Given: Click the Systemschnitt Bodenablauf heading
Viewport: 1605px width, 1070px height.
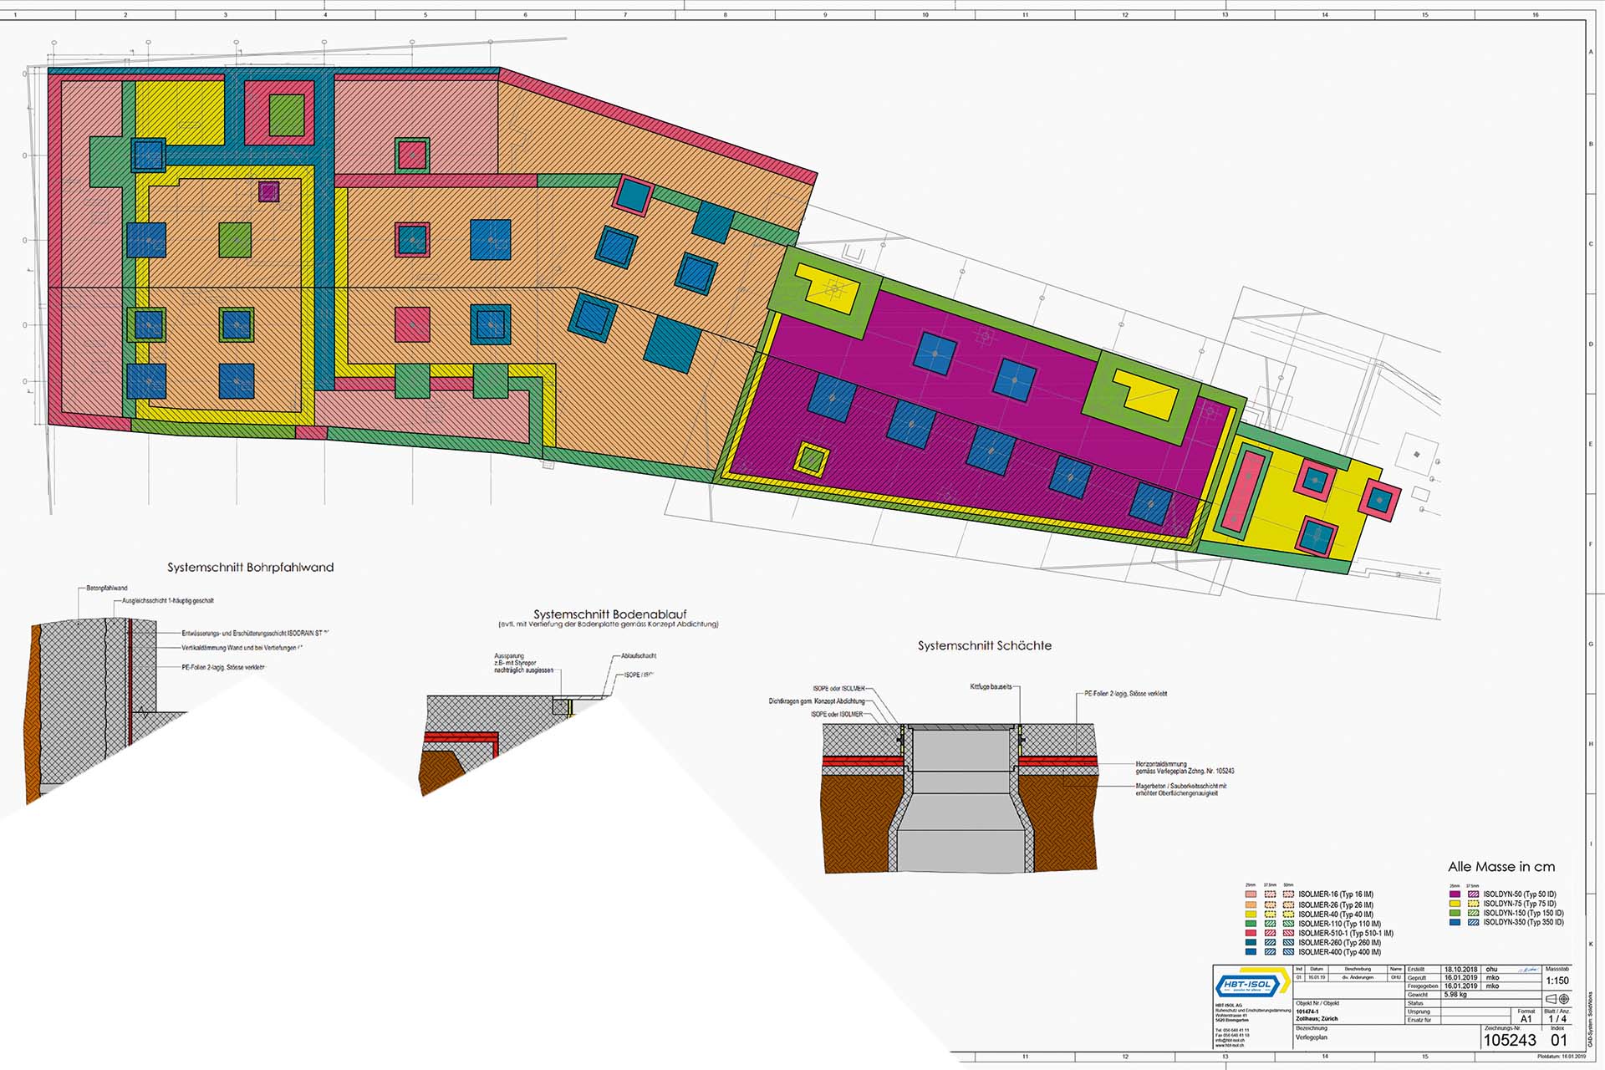Looking at the screenshot, I should point(609,614).
